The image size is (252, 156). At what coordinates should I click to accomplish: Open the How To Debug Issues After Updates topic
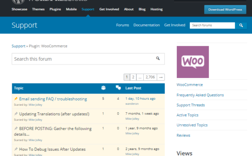point(53,149)
